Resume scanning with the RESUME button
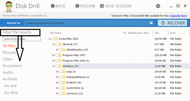The image size is (190, 101). click(85, 6)
